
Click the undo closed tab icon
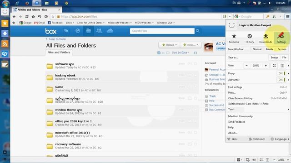point(40,17)
